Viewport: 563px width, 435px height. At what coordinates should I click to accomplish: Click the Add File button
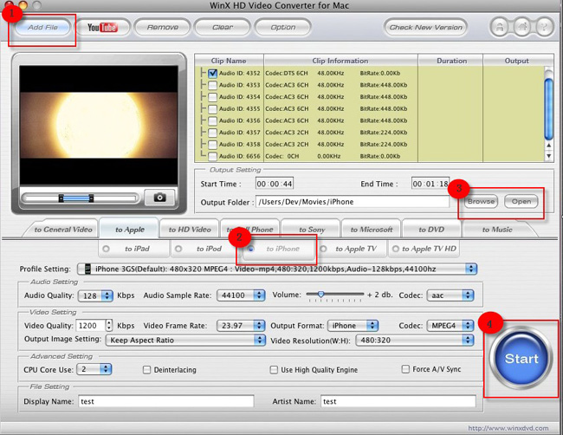pos(42,28)
